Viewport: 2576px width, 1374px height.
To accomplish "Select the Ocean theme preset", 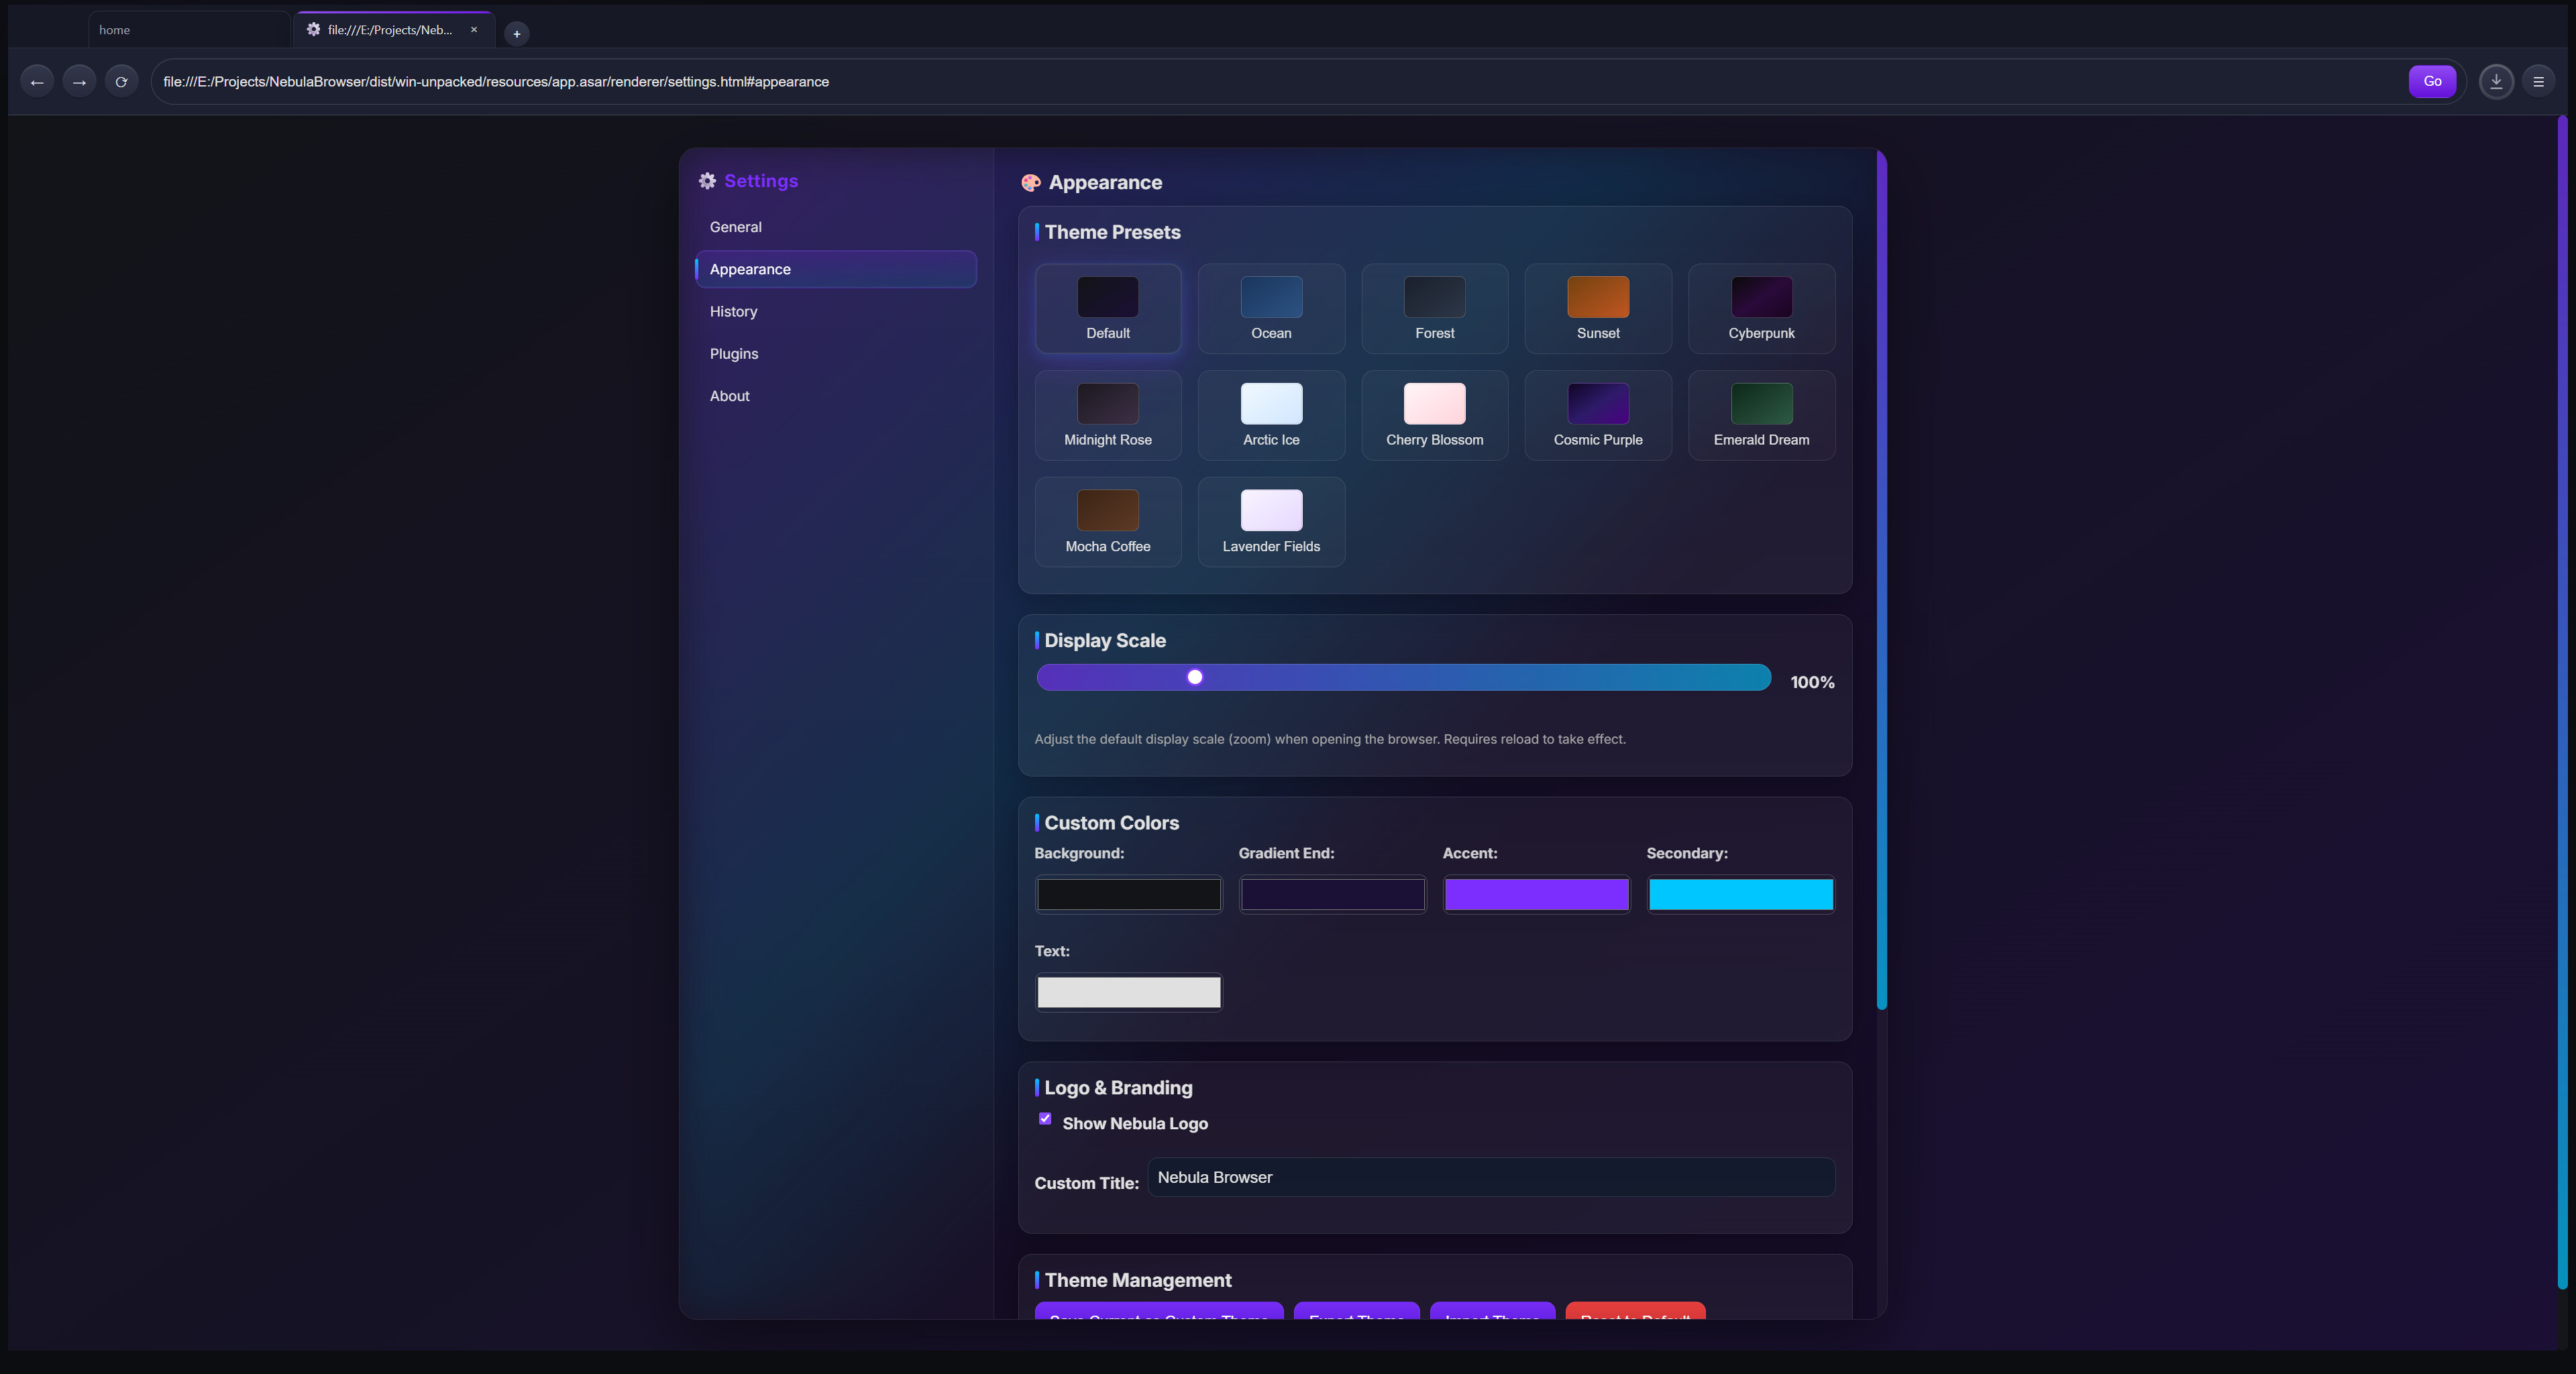I will [1271, 308].
